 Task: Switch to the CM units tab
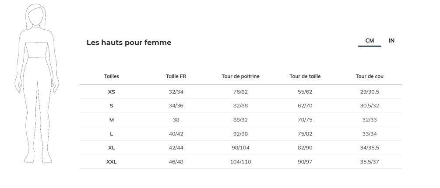pos(370,41)
